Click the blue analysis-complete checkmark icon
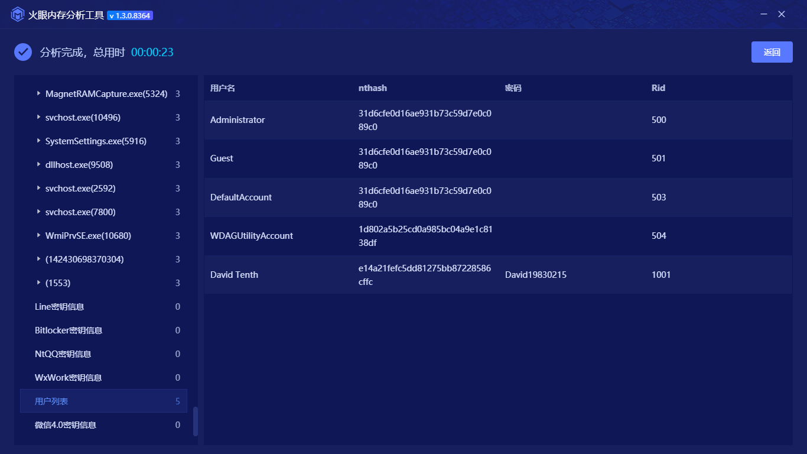The height and width of the screenshot is (454, 807). click(23, 52)
